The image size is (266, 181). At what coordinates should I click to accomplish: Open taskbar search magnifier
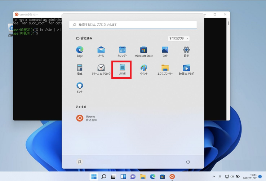point(104,177)
